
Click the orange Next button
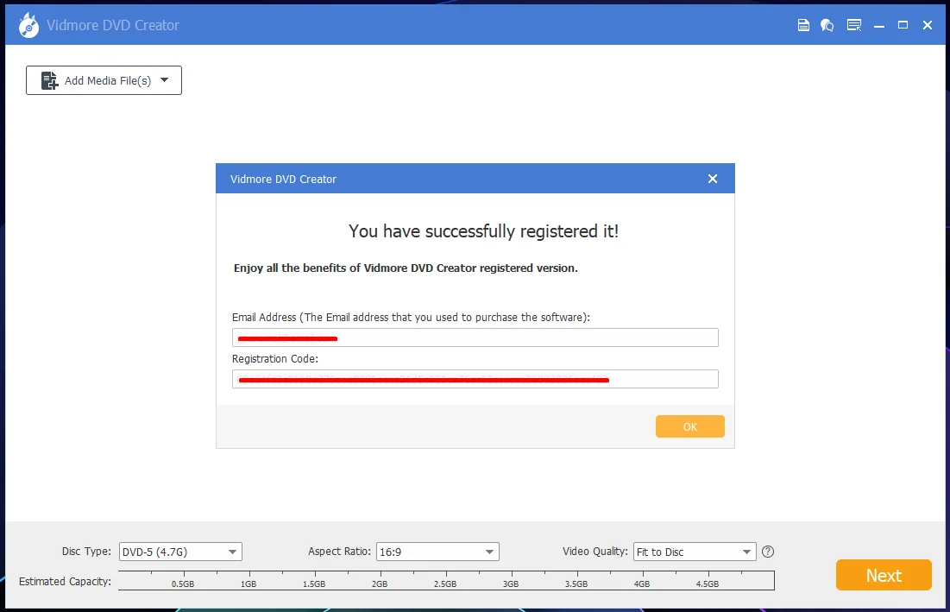(x=884, y=575)
